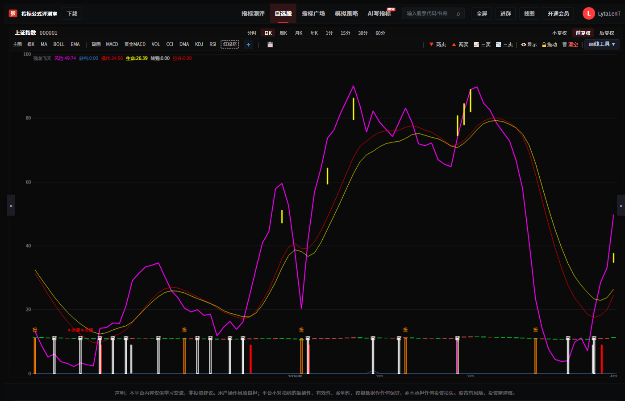Select KDJ sub-chart indicator
Image resolution: width=625 pixels, height=401 pixels.
[199, 45]
